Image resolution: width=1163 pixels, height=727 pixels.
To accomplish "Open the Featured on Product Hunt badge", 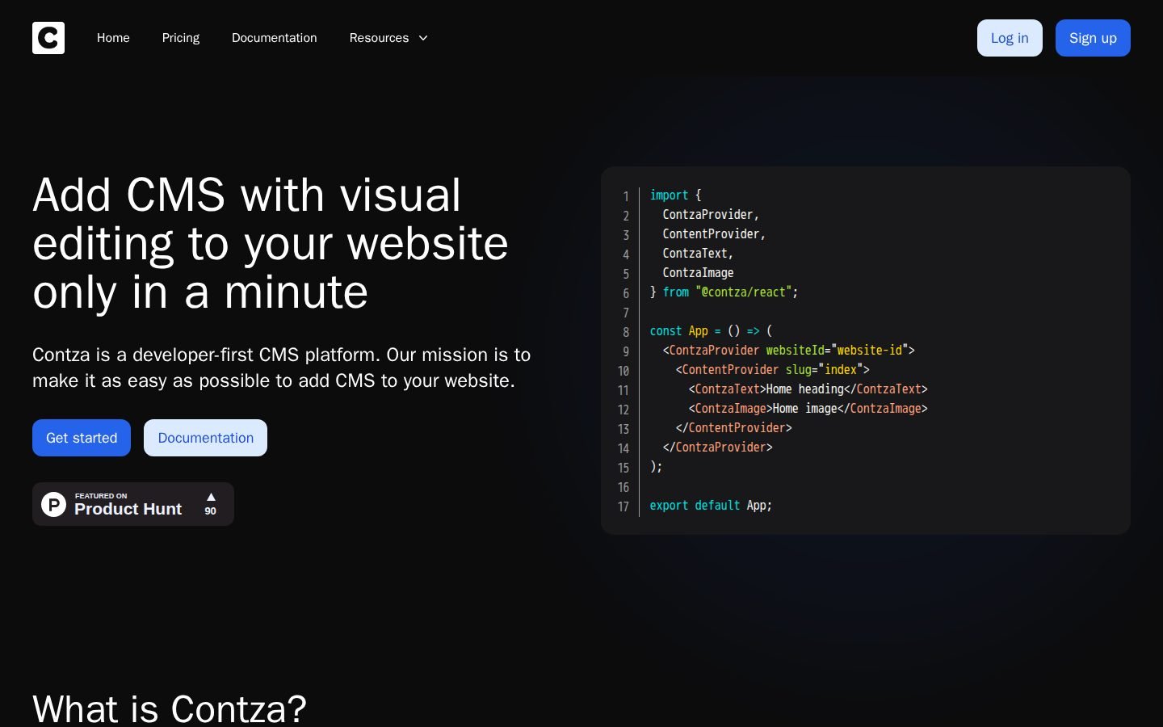I will coord(133,504).
